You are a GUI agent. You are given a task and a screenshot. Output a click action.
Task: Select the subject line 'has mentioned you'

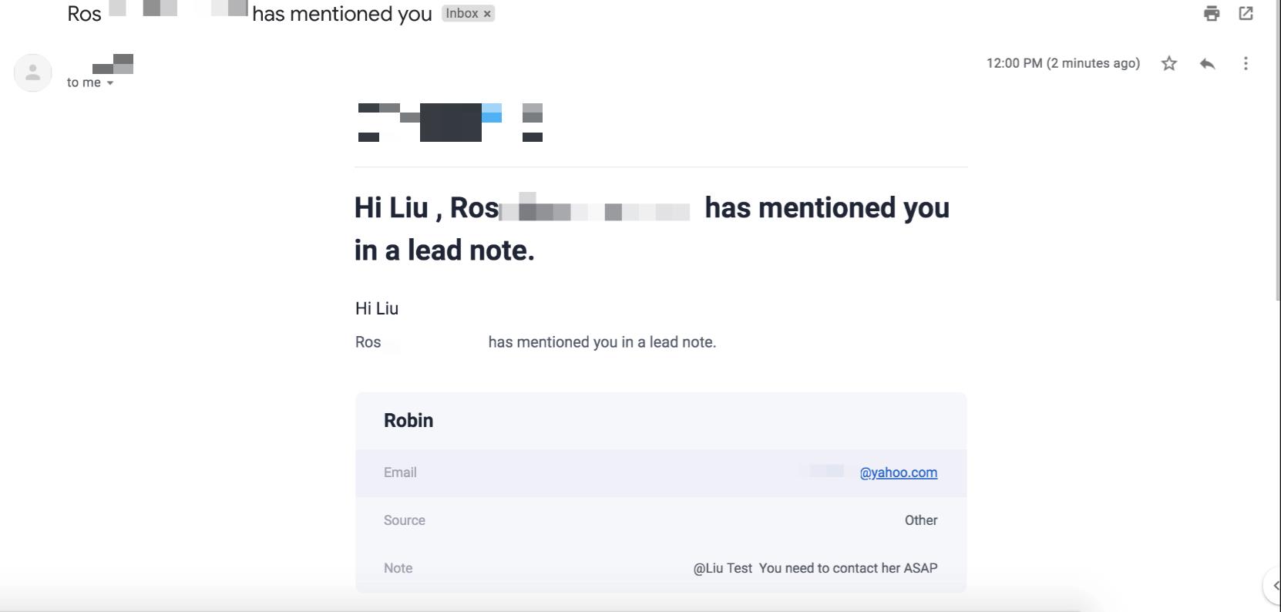(341, 13)
